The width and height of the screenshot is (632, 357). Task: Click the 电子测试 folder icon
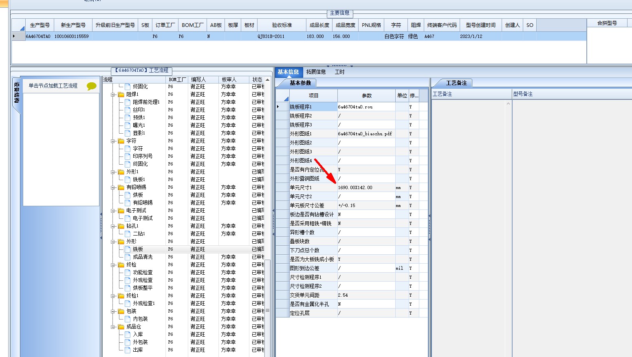[x=121, y=210]
